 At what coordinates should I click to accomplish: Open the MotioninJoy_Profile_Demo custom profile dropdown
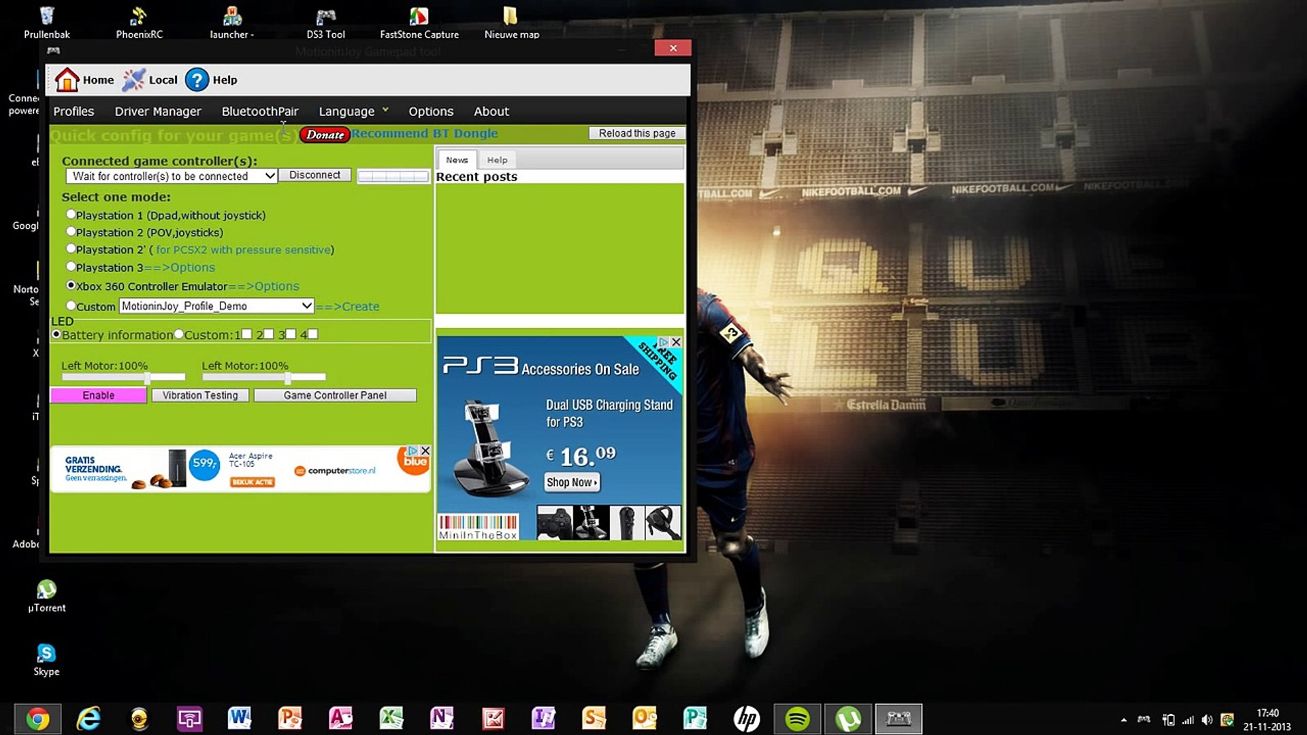(306, 306)
